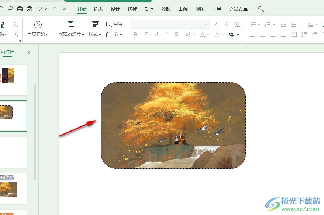Click the eraser clear formatting icon

point(237,24)
